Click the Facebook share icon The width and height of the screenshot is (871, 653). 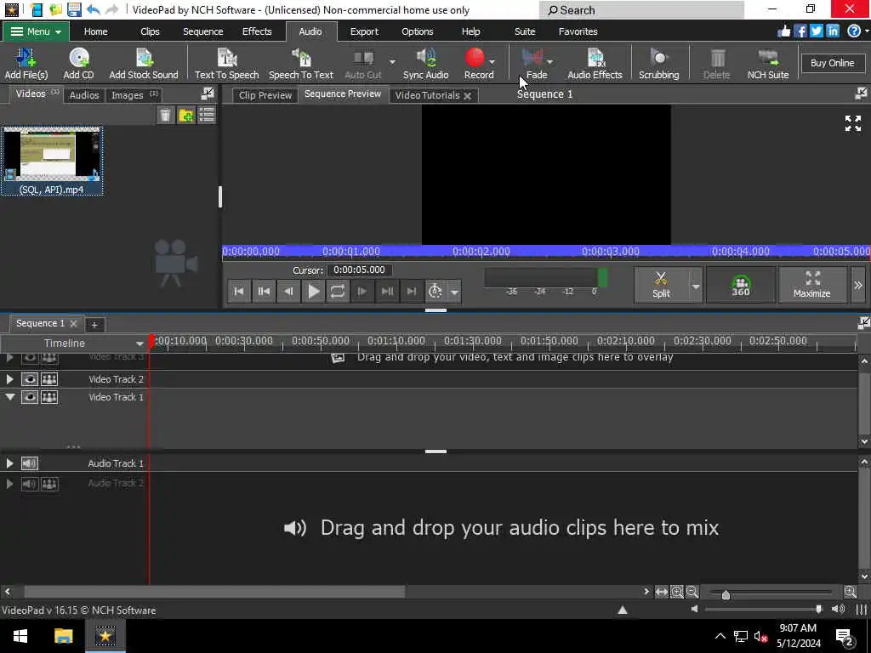coord(800,31)
